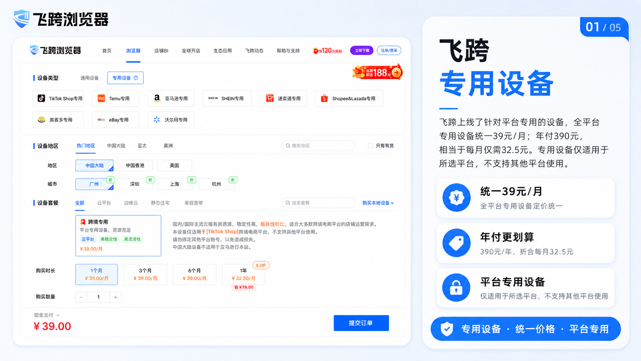
Task: Open the 店铺BI nav item
Action: click(161, 51)
